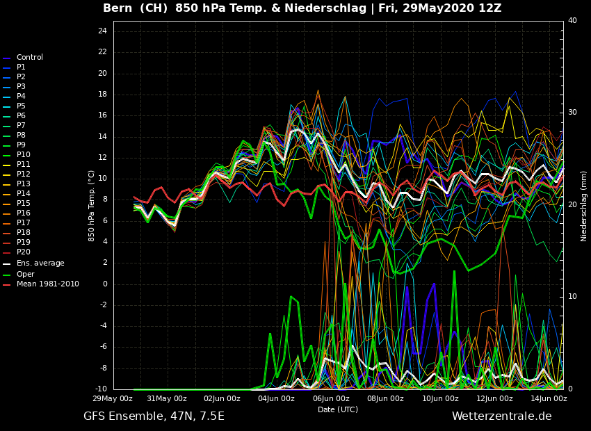Click the white Ens. average line swatch
The height and width of the screenshot is (431, 591).
click(x=6, y=264)
